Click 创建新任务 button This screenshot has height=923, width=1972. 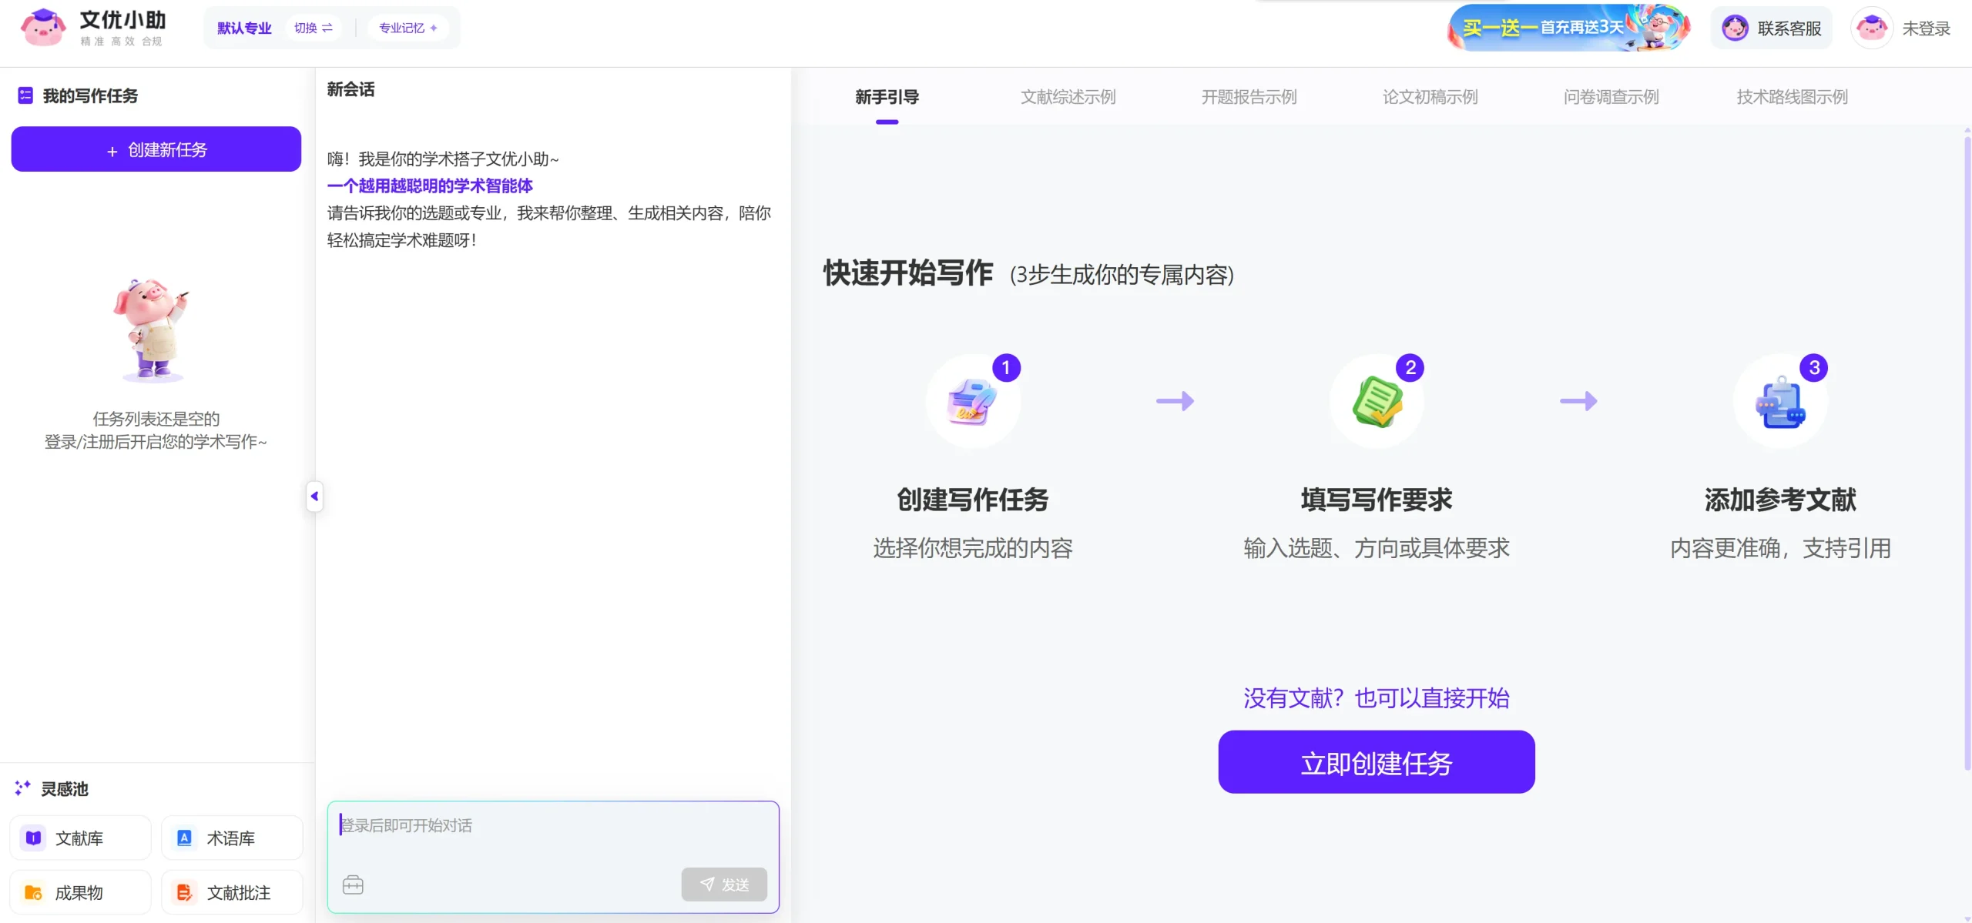tap(156, 149)
